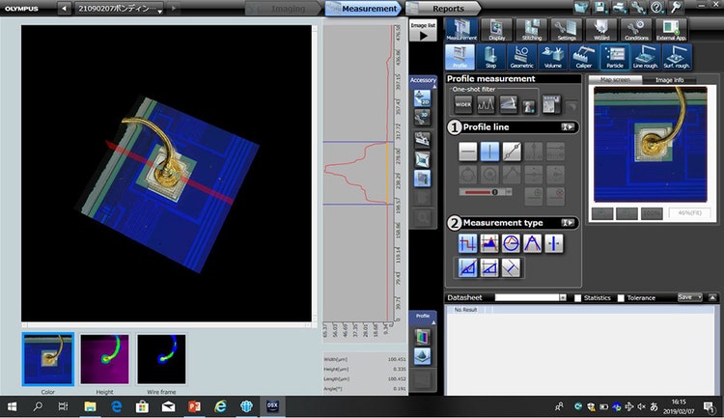Screen dimensions: 724x418
Task: Select the Caliper measurement tool
Action: (582, 57)
